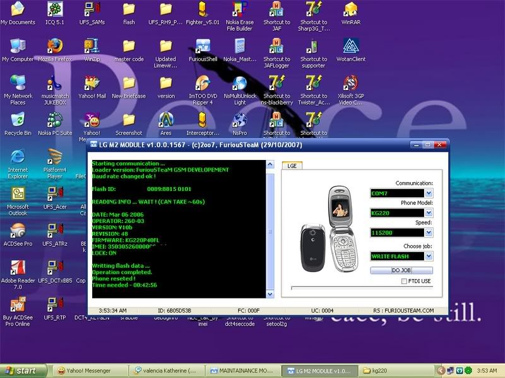The height and width of the screenshot is (378, 505).
Task: Launch Microsoft Outlook from the desktop
Action: tap(18, 201)
